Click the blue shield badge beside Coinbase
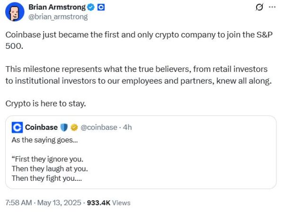This screenshot has width=284, height=213. point(64,127)
